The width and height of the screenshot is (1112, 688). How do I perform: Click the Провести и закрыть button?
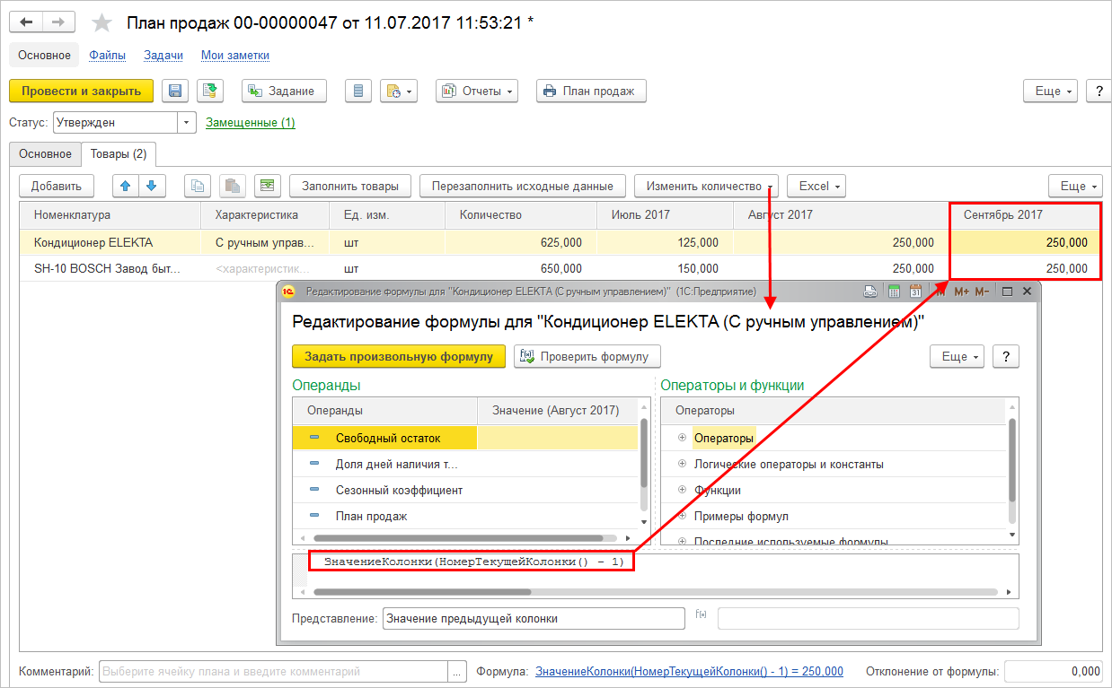(x=82, y=91)
